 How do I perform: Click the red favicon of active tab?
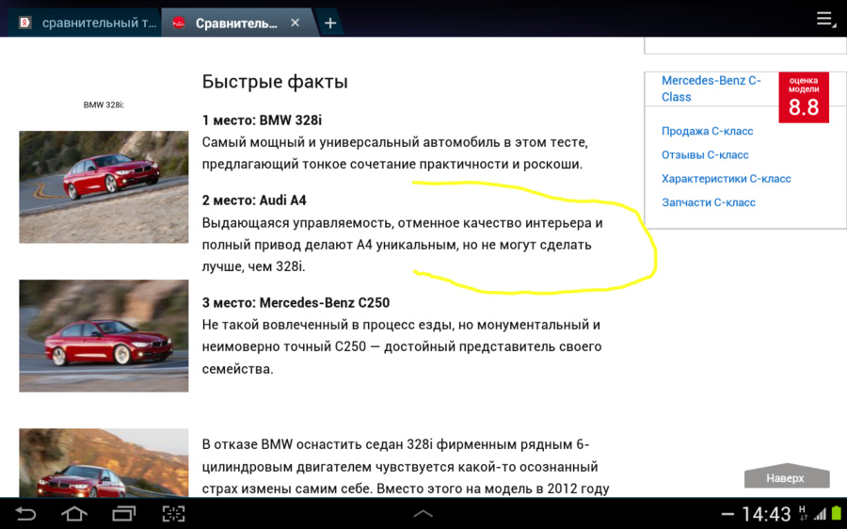(x=178, y=24)
